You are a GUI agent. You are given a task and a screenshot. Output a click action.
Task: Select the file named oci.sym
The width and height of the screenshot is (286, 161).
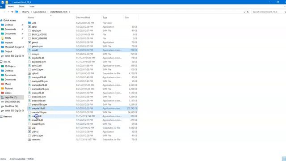(35, 54)
